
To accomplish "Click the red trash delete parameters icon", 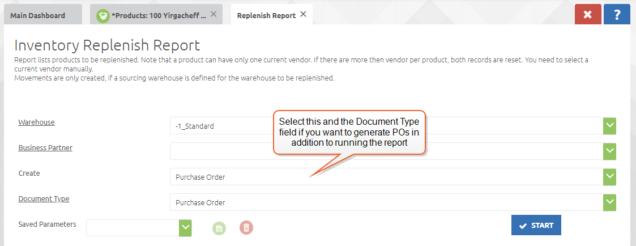I will coord(246,228).
